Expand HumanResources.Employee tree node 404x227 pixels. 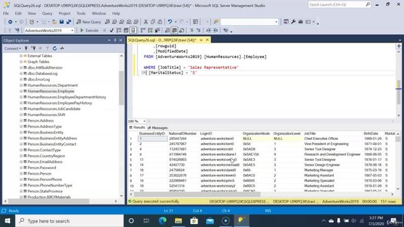coord(21,91)
